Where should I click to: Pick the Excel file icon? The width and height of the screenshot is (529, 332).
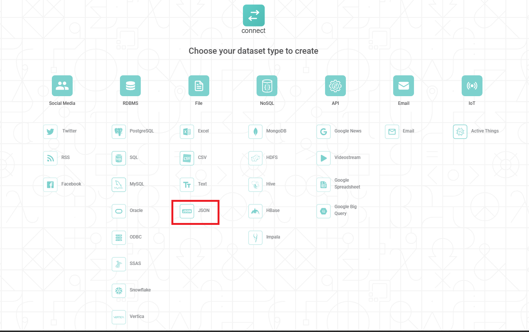tap(187, 132)
